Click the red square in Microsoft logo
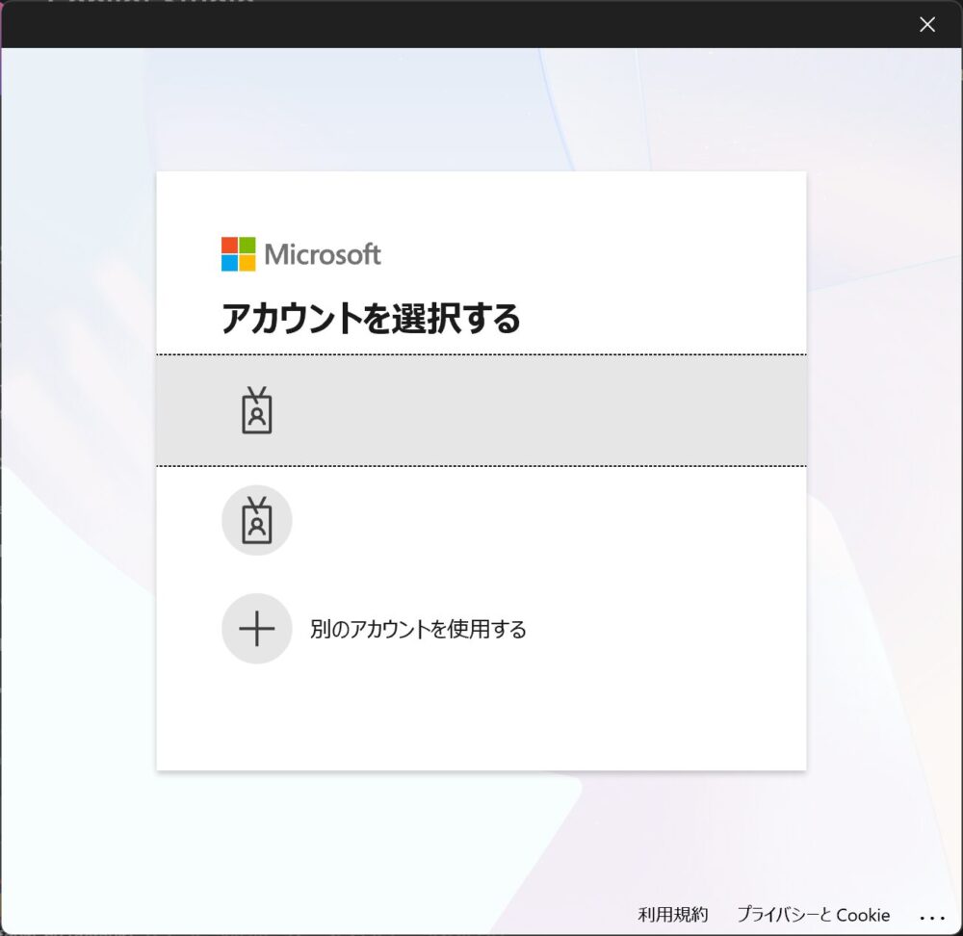Screen dimensions: 963x936 (x=229, y=246)
